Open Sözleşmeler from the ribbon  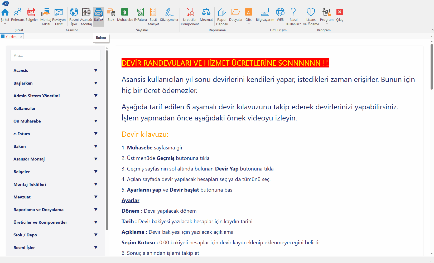pyautogui.click(x=169, y=12)
